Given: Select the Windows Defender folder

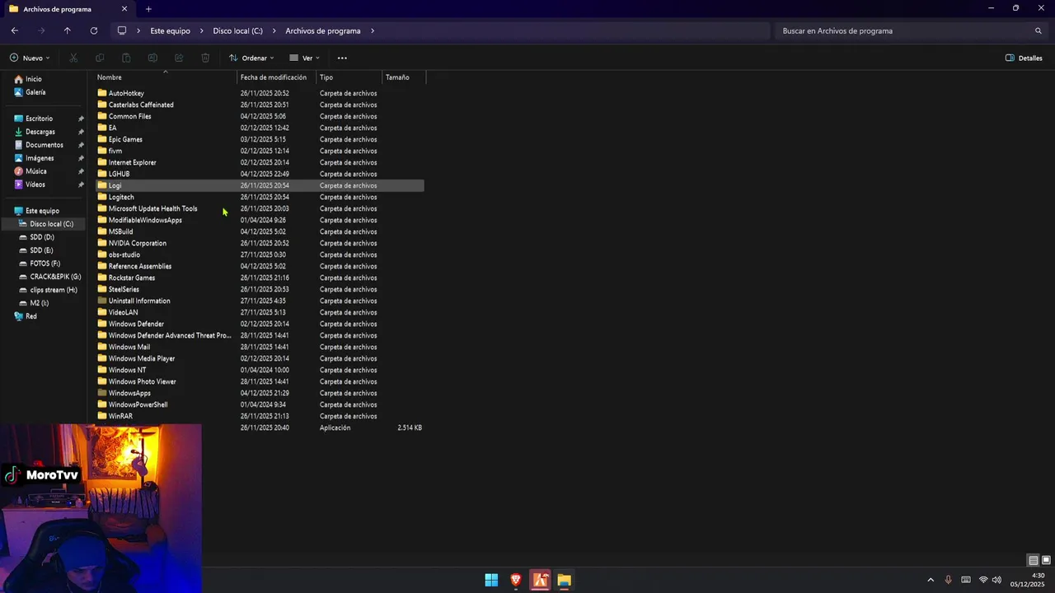Looking at the screenshot, I should (x=136, y=324).
